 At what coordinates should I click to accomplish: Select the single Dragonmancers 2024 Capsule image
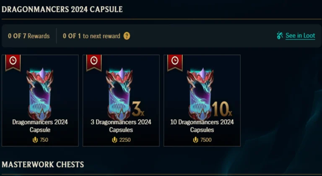[x=40, y=94]
